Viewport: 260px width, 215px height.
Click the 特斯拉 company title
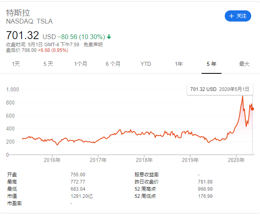coord(18,13)
